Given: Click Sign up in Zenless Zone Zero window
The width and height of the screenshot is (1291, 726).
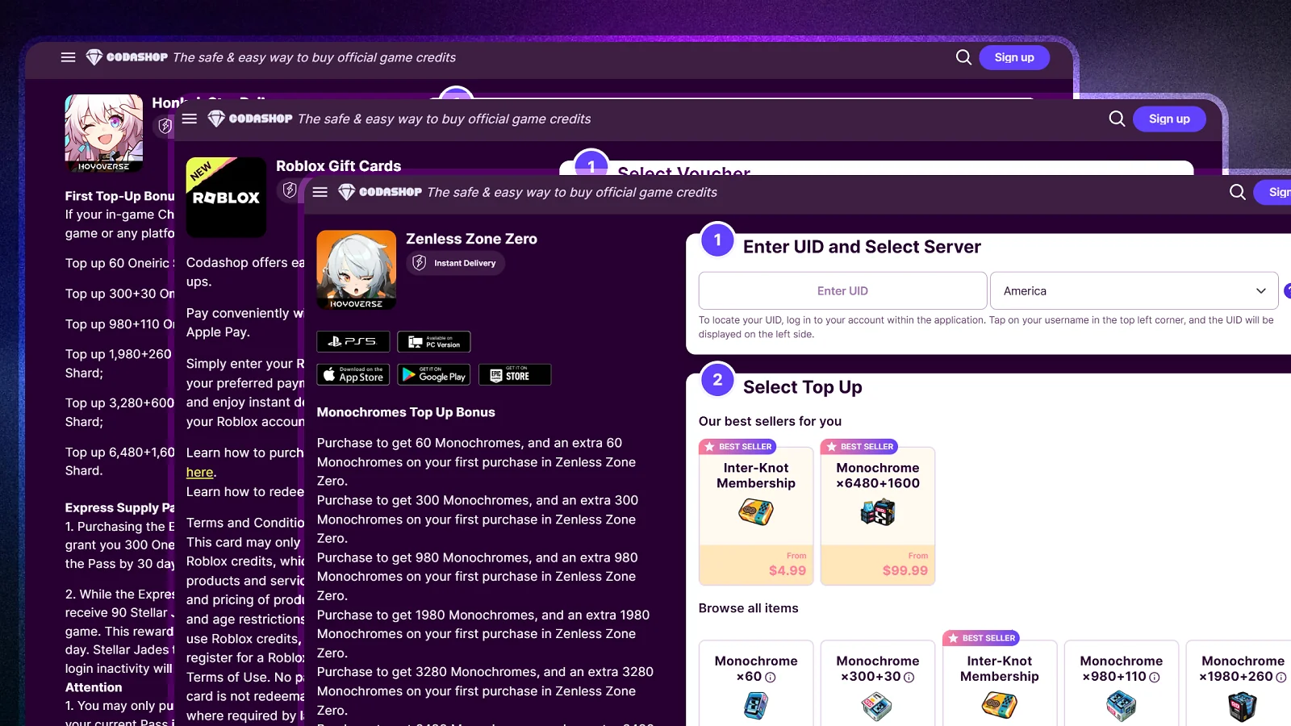Looking at the screenshot, I should pos(1272,192).
